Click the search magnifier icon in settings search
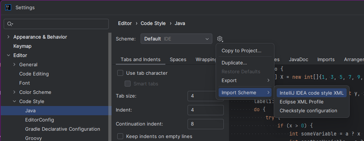Viewport: 364px width, 141px height. coord(10,24)
